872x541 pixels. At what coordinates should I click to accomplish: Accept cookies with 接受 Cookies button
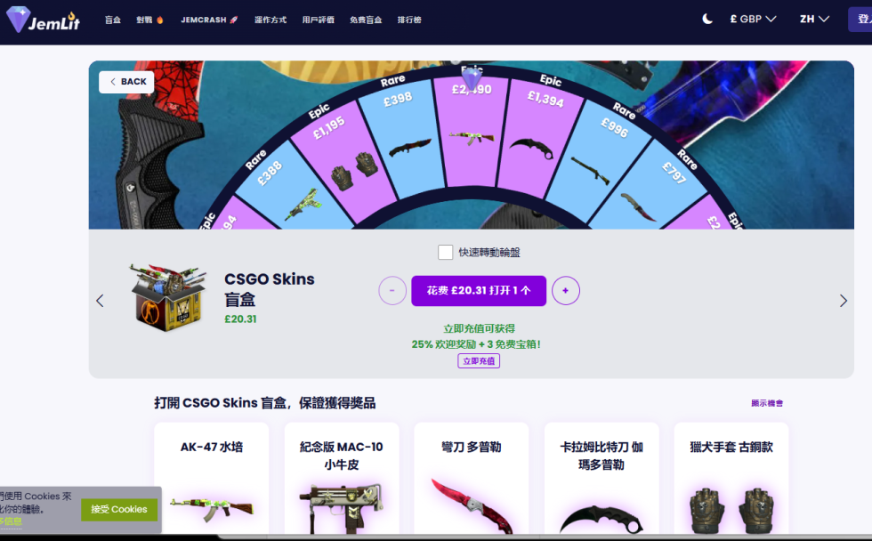coord(119,509)
